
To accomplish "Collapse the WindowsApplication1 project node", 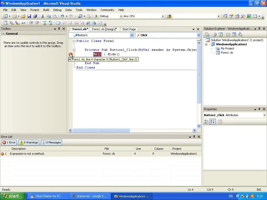I will [x=206, y=44].
